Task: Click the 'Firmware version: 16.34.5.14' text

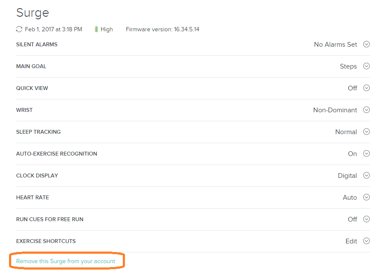Action: click(x=162, y=29)
